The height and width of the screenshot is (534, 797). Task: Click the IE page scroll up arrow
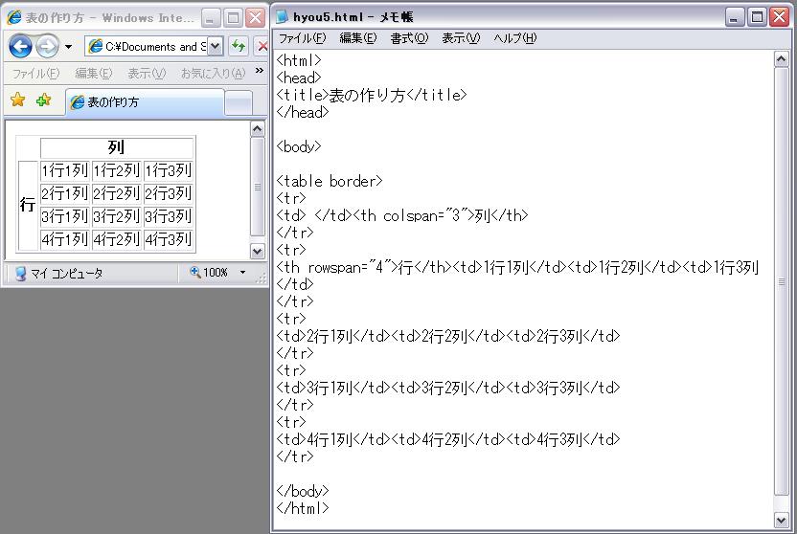[x=257, y=129]
